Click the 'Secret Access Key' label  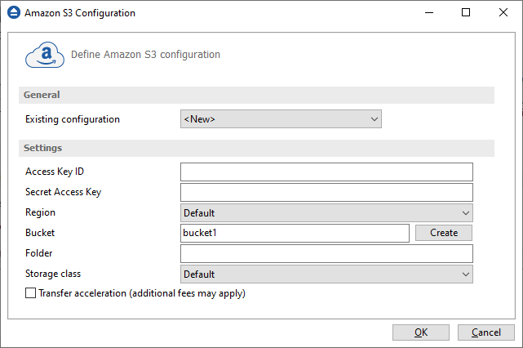(64, 192)
